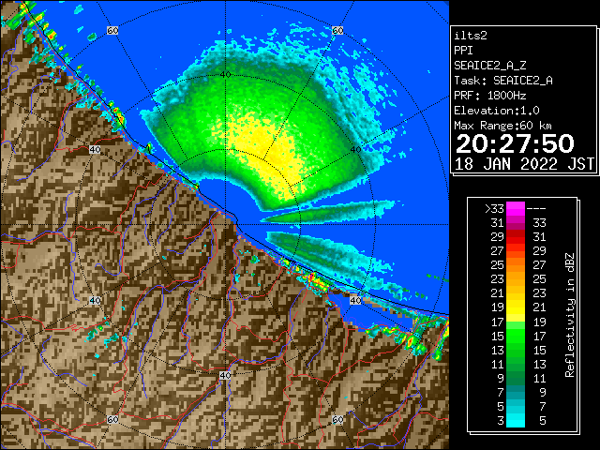The width and height of the screenshot is (600, 450).
Task: Click the "40" range label on the south axis
Action: pyautogui.click(x=225, y=375)
